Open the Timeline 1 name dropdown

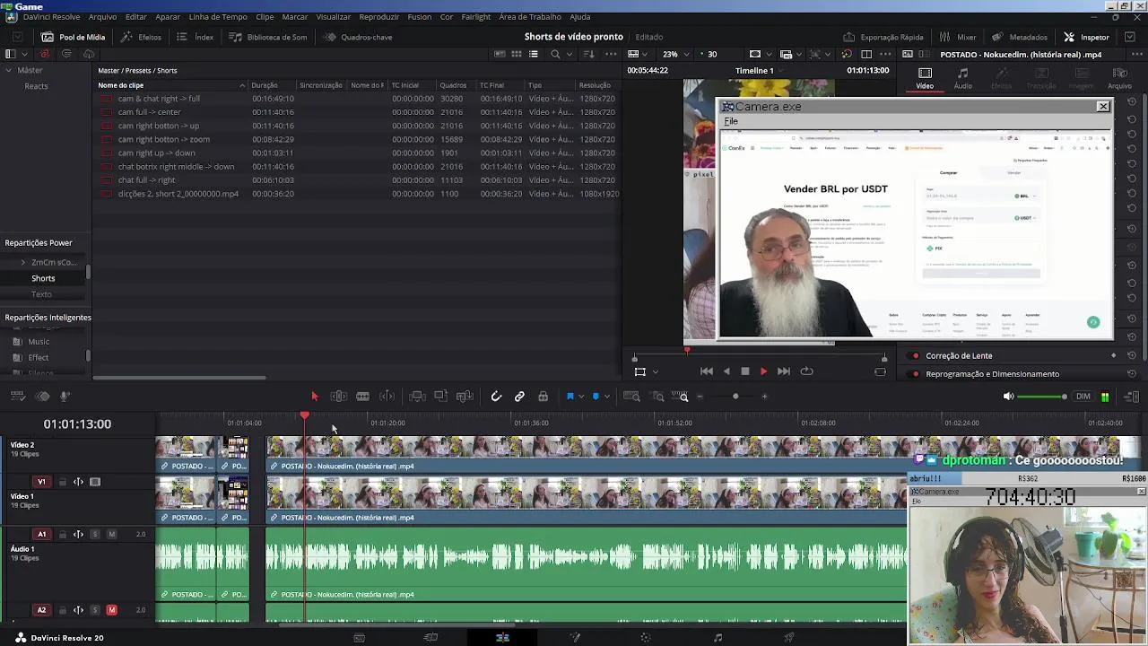pyautogui.click(x=760, y=71)
